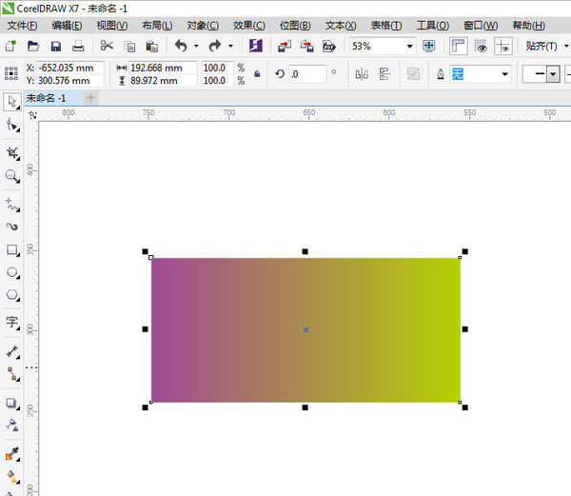Select the Rectangle tool

[x=12, y=250]
